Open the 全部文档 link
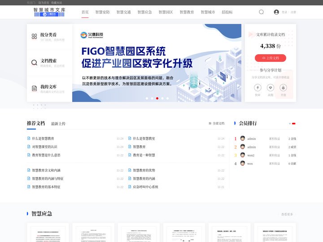The height and width of the screenshot is (242, 323). 218,124
